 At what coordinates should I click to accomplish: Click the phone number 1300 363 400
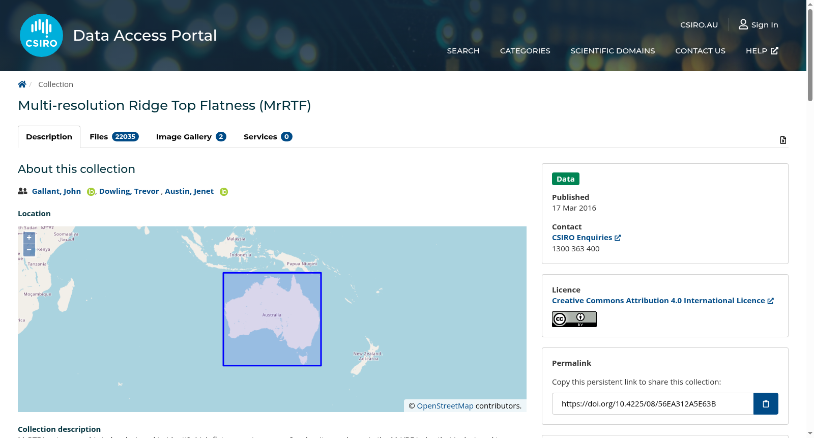(575, 249)
